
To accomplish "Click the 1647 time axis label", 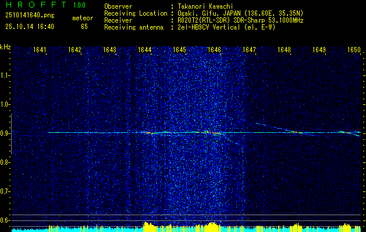I will pyautogui.click(x=249, y=49).
